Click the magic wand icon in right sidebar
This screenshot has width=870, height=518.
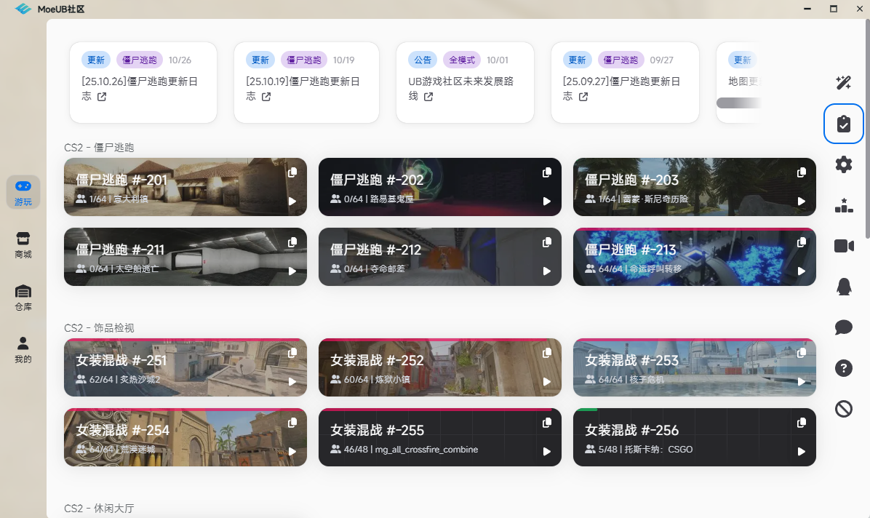[x=843, y=83]
